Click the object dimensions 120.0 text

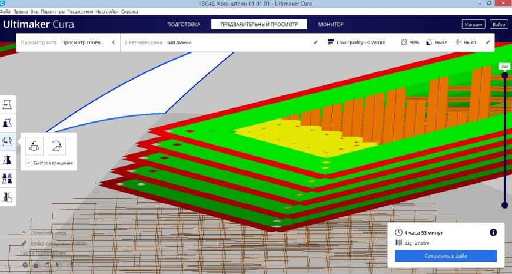tap(43, 253)
